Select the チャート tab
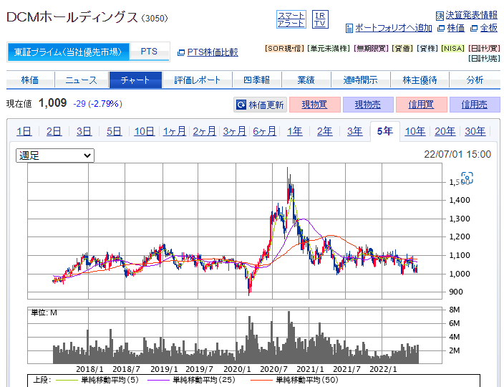504x387 pixels. click(x=135, y=80)
